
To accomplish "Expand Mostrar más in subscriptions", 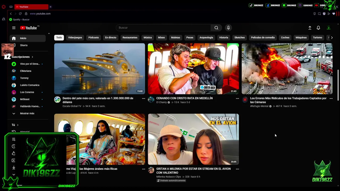I will (x=28, y=113).
